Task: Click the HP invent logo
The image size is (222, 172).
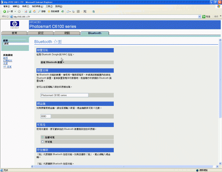Action: (15, 25)
